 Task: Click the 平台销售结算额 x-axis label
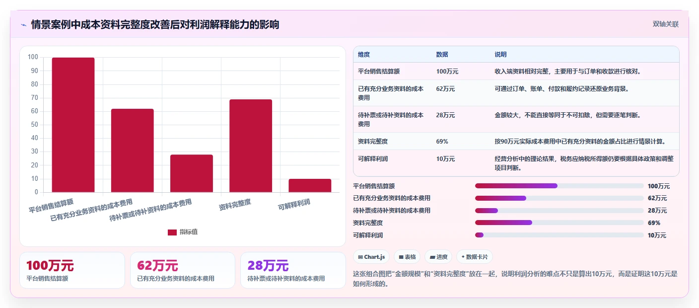click(x=51, y=206)
